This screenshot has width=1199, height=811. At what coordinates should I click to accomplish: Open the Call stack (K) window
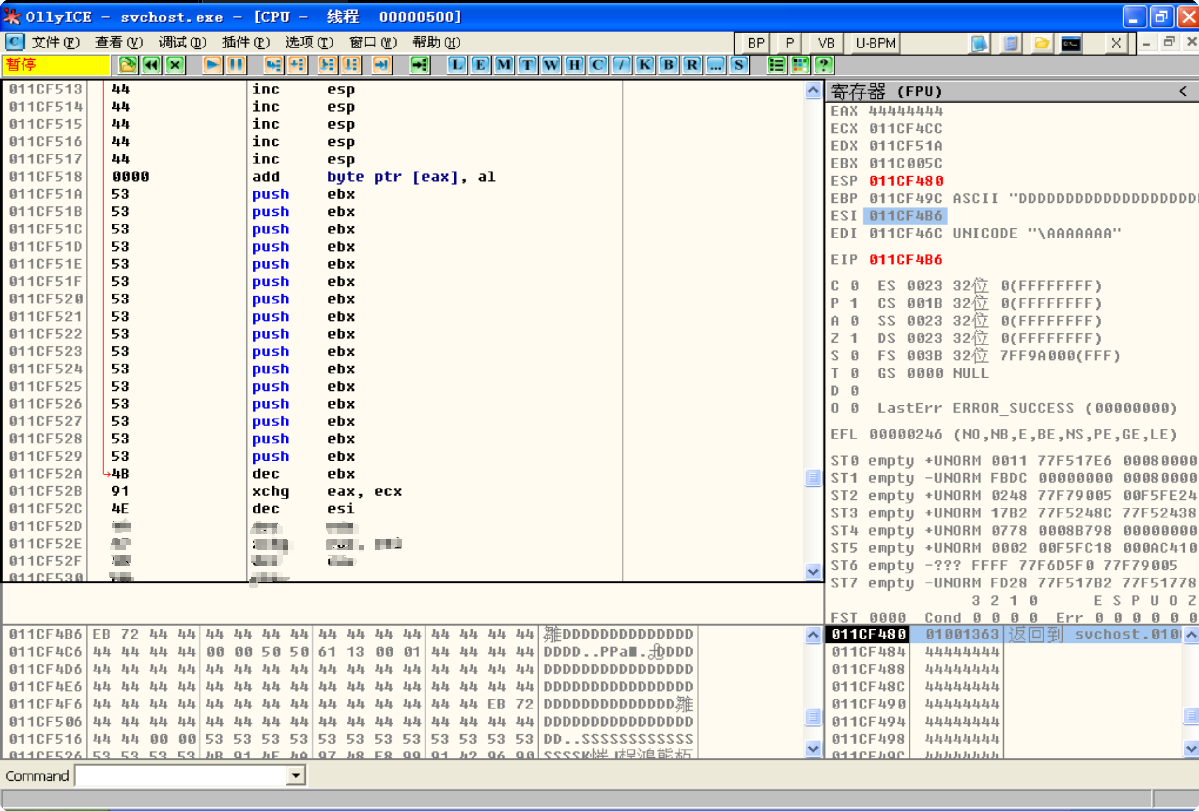[644, 65]
